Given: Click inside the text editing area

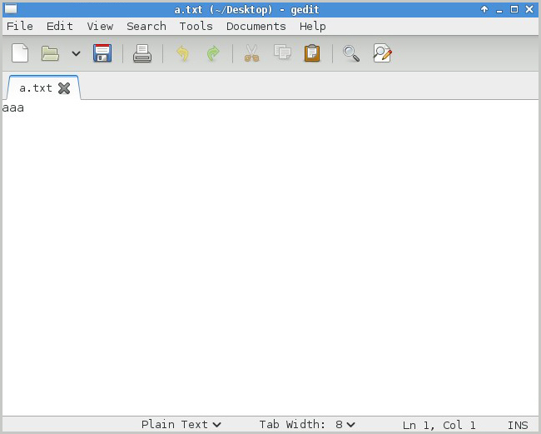Looking at the screenshot, I should pyautogui.click(x=270, y=250).
